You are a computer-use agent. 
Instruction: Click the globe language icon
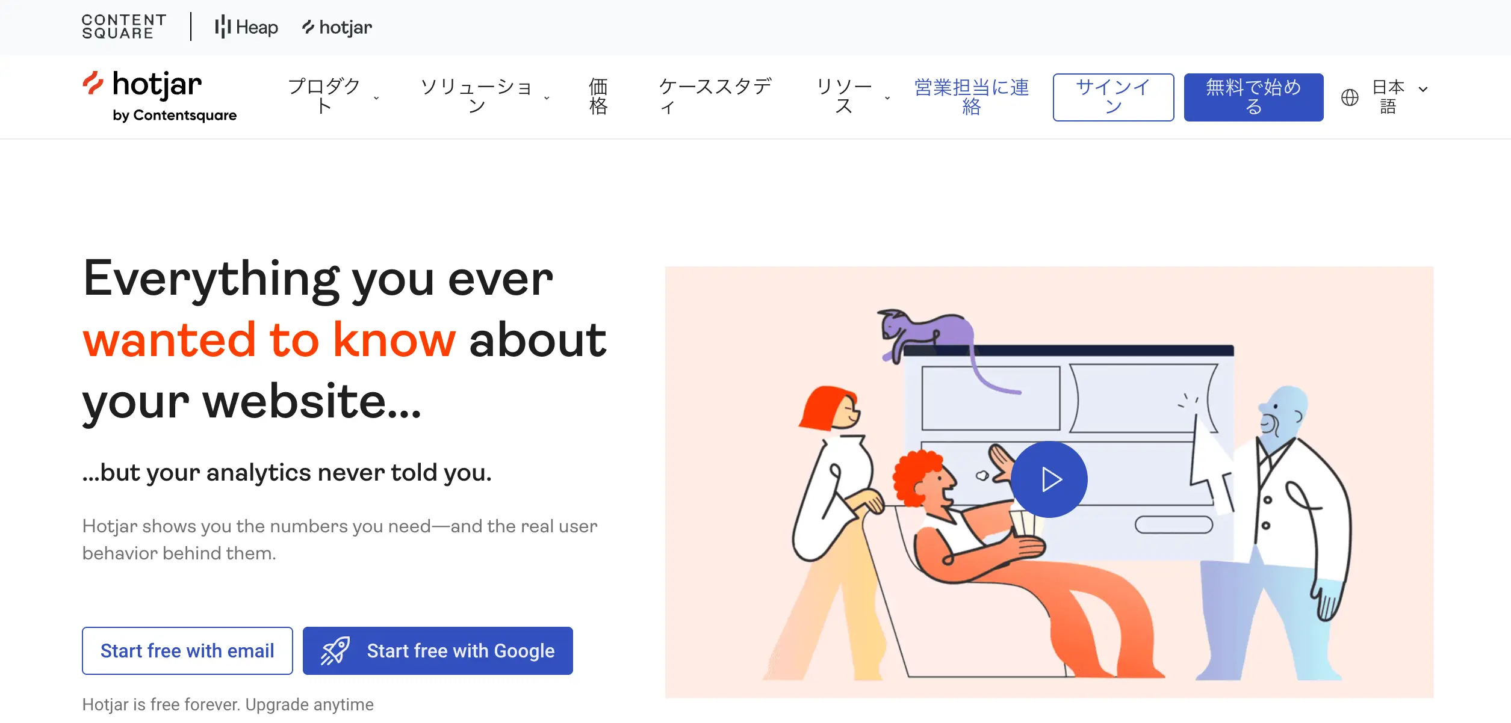(x=1350, y=97)
